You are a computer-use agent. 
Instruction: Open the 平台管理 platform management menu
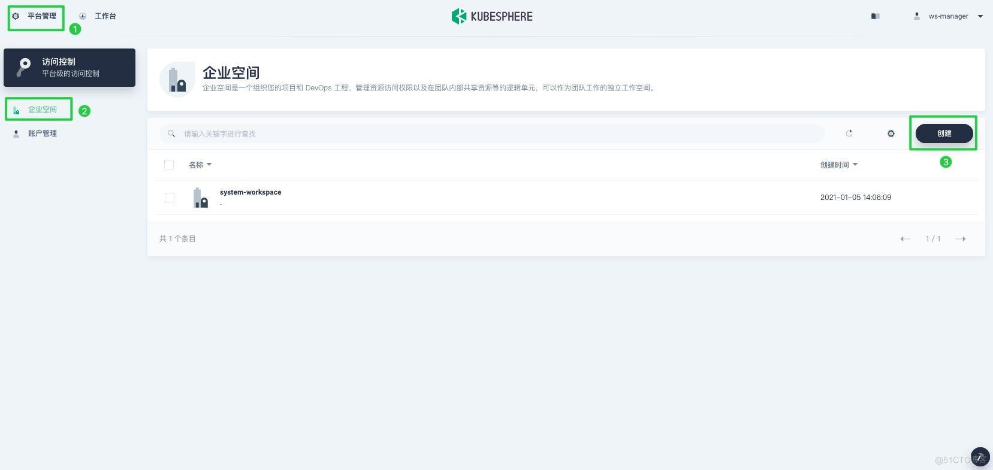(x=35, y=16)
